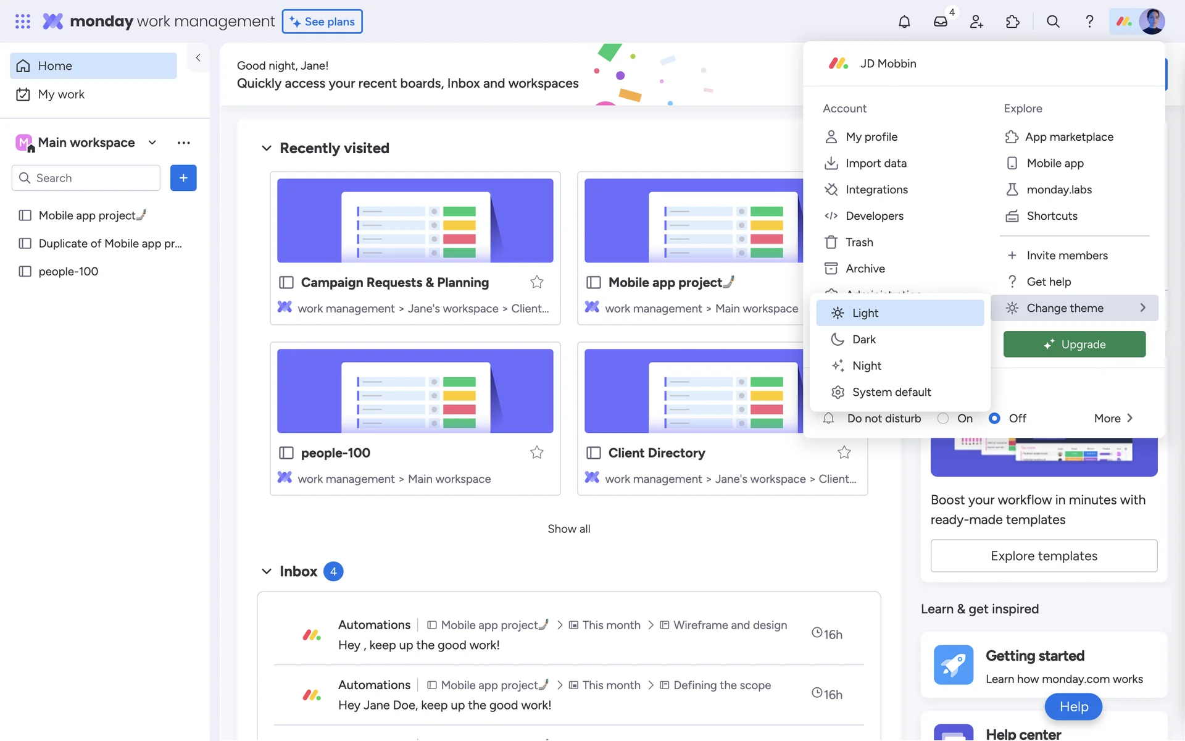
Task: Select the Dark theme option
Action: pyautogui.click(x=863, y=340)
